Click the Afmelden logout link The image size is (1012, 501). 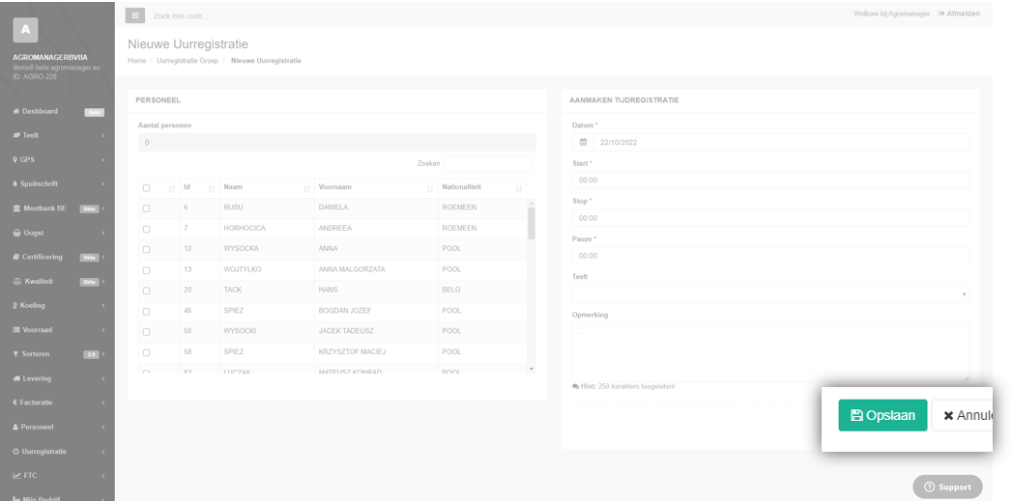coord(959,14)
